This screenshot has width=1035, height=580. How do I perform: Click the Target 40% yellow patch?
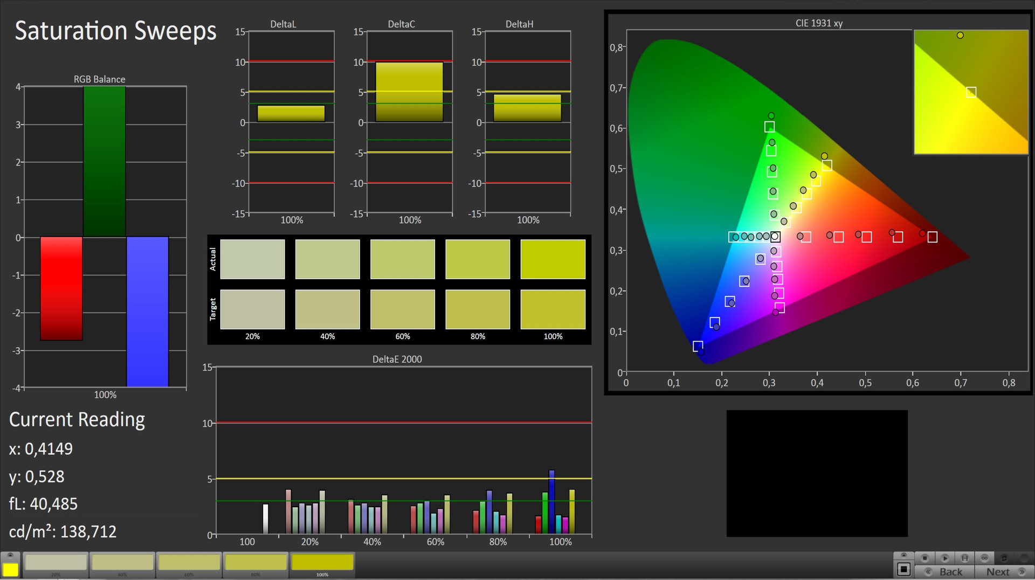(x=327, y=309)
